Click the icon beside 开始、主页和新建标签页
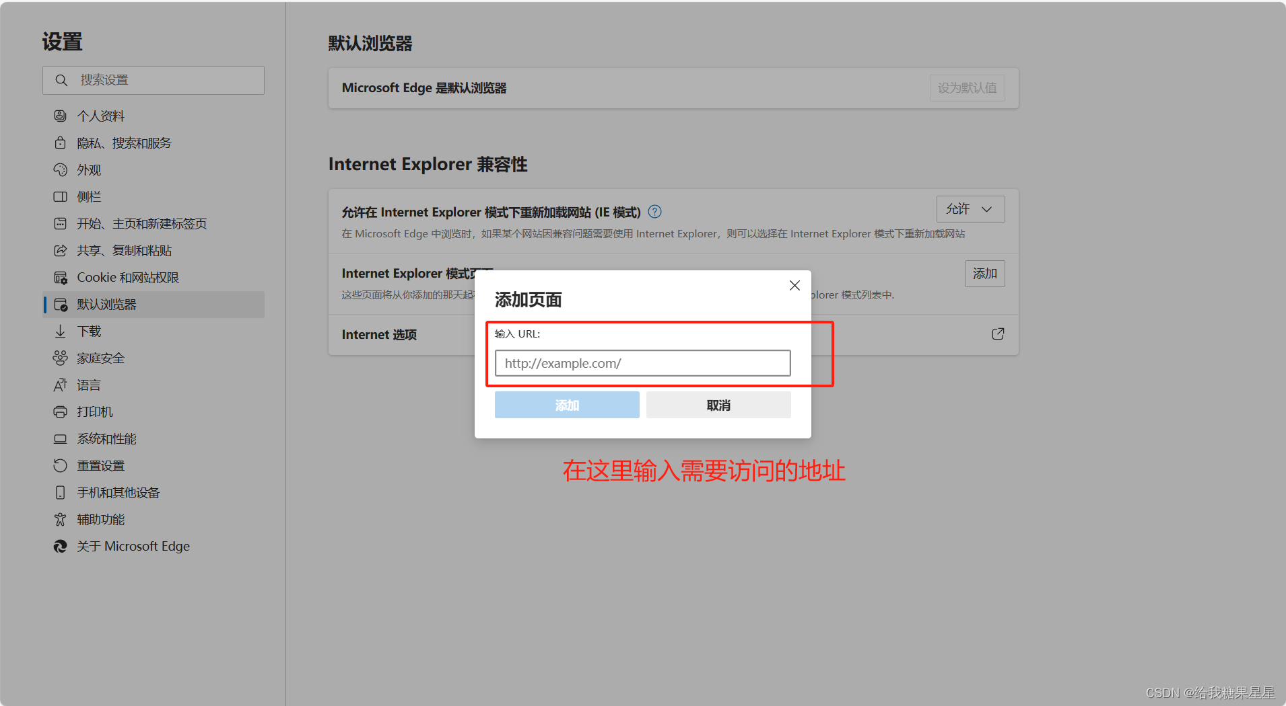This screenshot has width=1286, height=706. click(61, 223)
